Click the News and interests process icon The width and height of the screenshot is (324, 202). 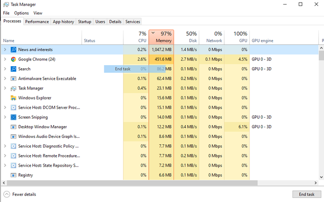coord(14,49)
